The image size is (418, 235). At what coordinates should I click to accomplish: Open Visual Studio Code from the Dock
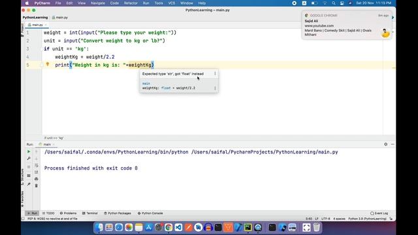click(x=178, y=227)
